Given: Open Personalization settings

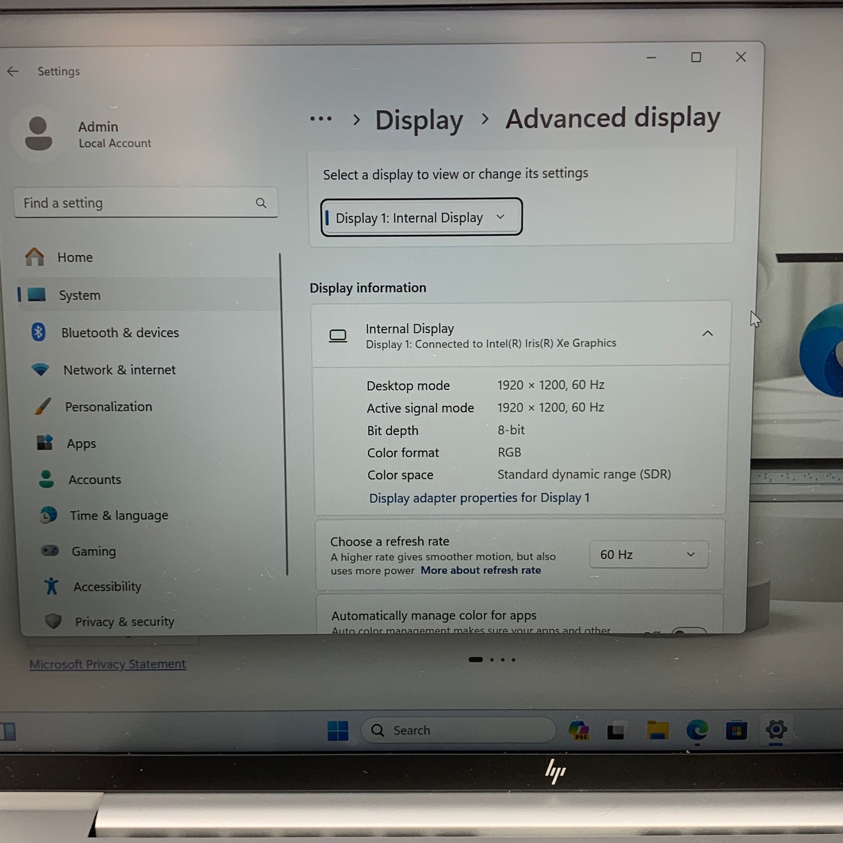Looking at the screenshot, I should (109, 406).
